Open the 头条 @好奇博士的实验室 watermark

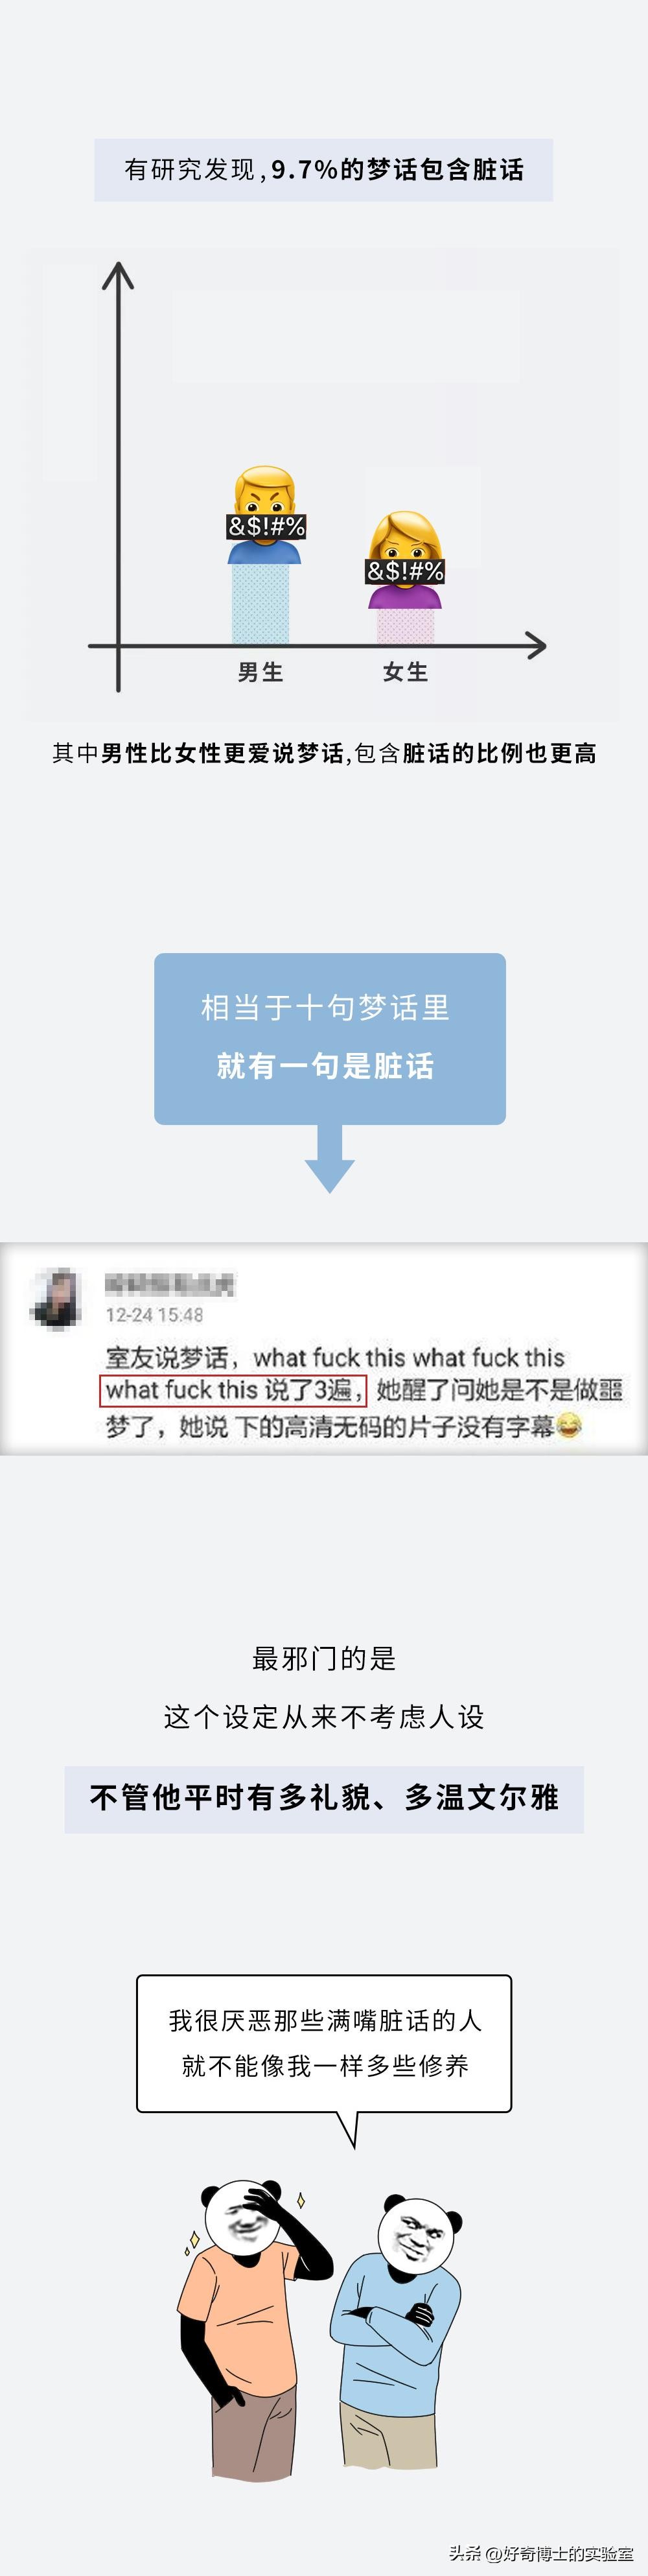click(540, 2553)
